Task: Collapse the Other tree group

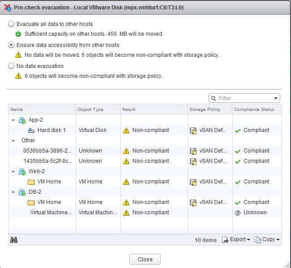Action: 13,141
